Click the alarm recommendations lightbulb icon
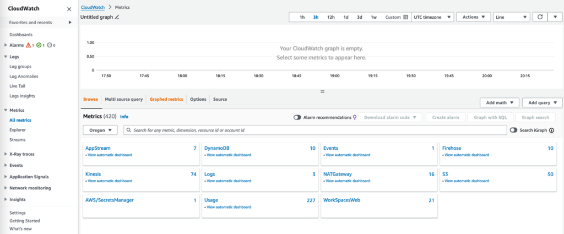The image size is (564, 234). (355, 117)
